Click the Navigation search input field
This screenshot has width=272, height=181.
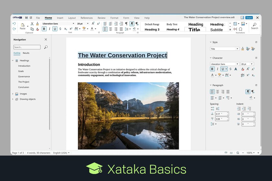click(27, 47)
